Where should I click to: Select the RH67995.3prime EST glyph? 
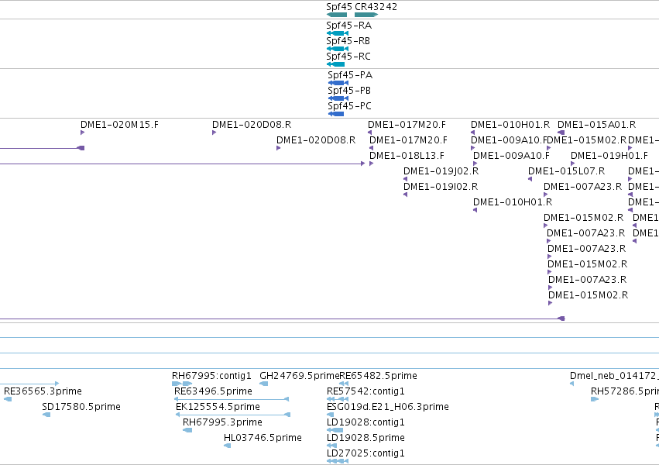(x=187, y=430)
